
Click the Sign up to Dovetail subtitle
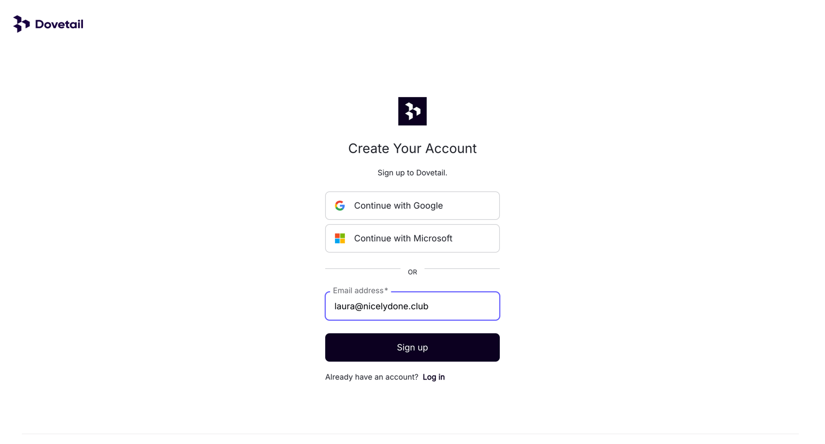pos(412,173)
